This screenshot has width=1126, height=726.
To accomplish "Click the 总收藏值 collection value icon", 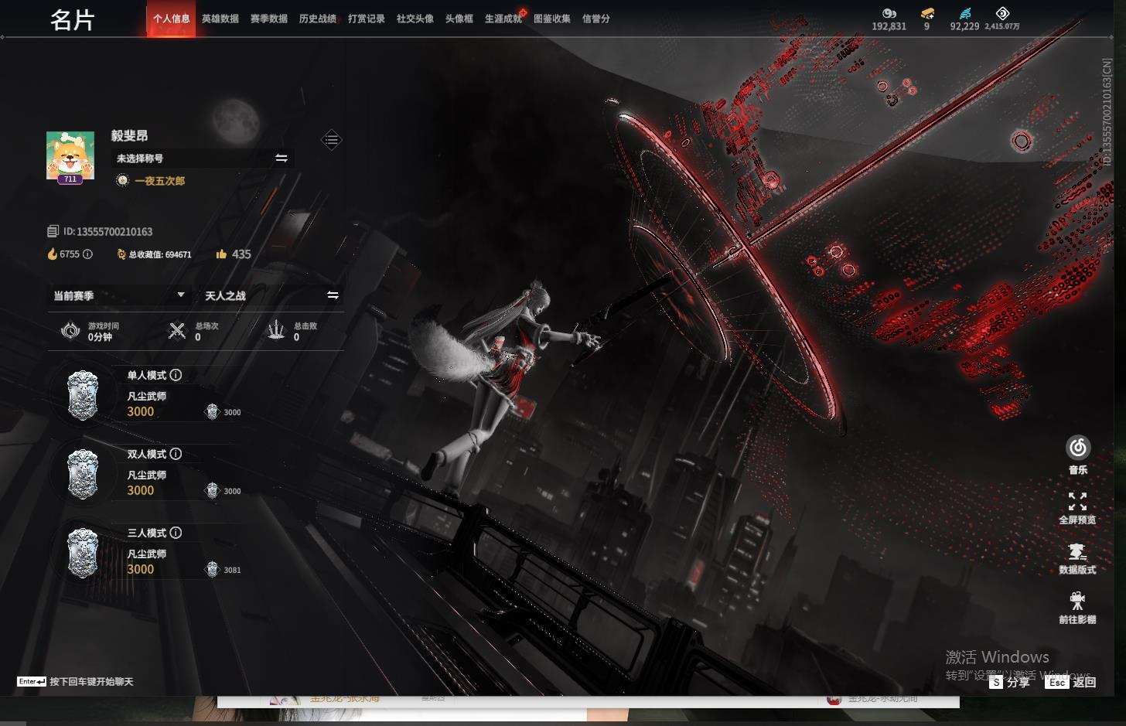I will coord(121,254).
